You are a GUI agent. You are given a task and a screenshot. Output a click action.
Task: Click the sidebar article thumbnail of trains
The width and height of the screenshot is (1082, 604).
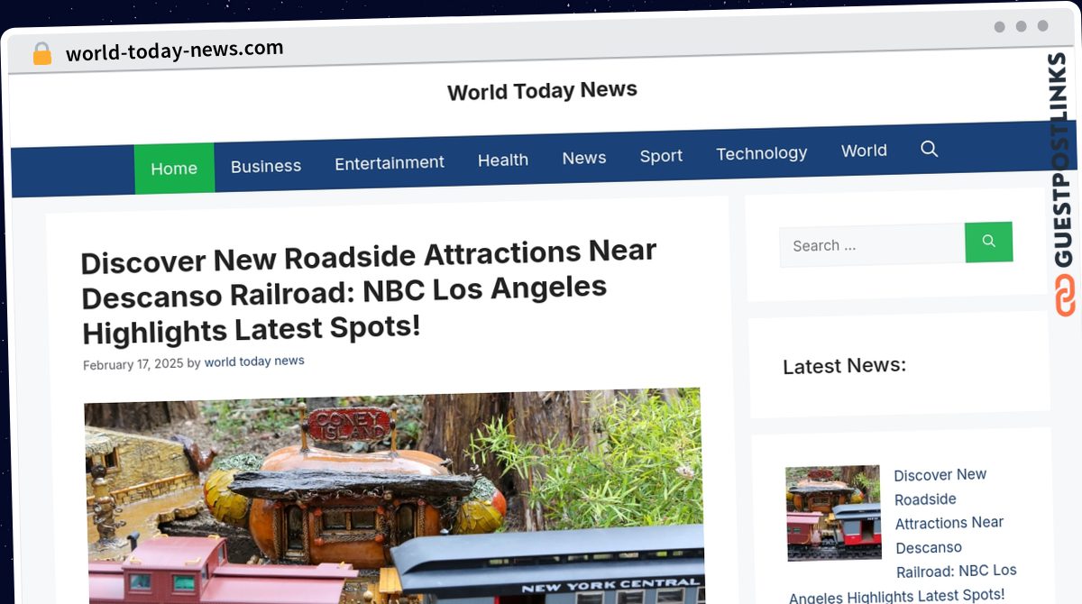tap(833, 513)
